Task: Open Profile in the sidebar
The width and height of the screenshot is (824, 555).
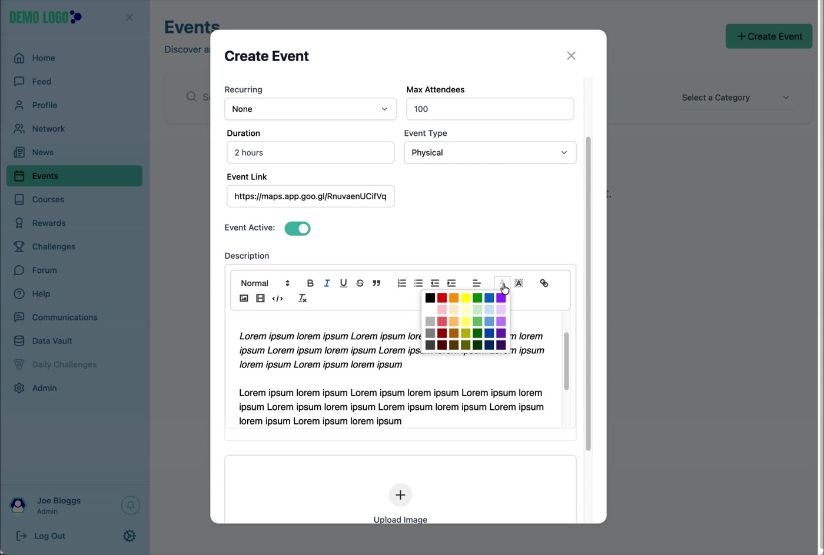Action: pos(74,105)
